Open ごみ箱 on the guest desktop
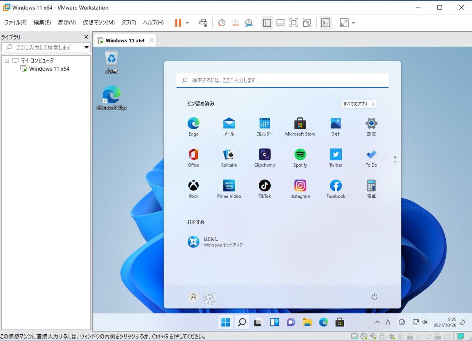 (x=112, y=62)
